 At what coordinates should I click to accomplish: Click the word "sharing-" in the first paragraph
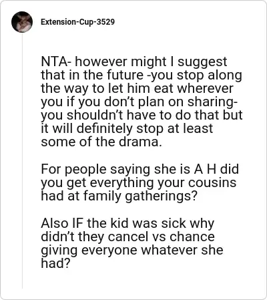(212, 102)
